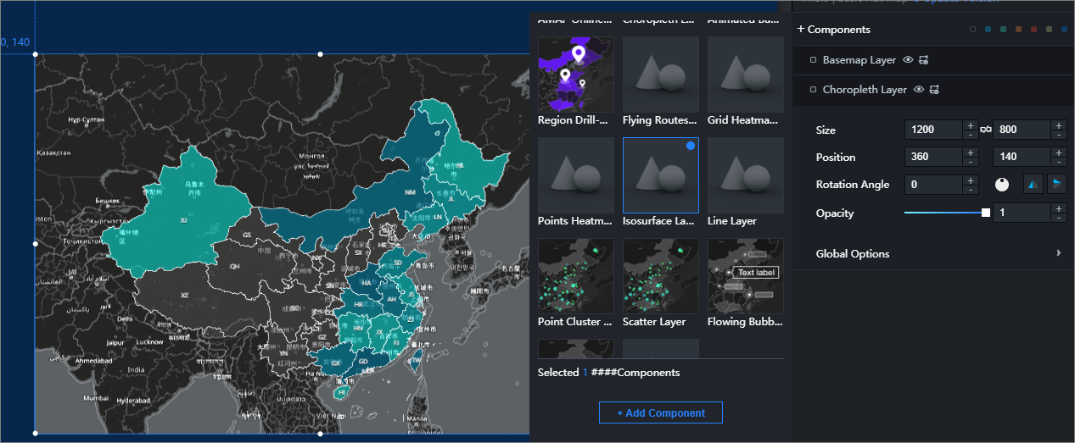The width and height of the screenshot is (1075, 443).
Task: Open Choropleth Layer settings icon
Action: (933, 90)
